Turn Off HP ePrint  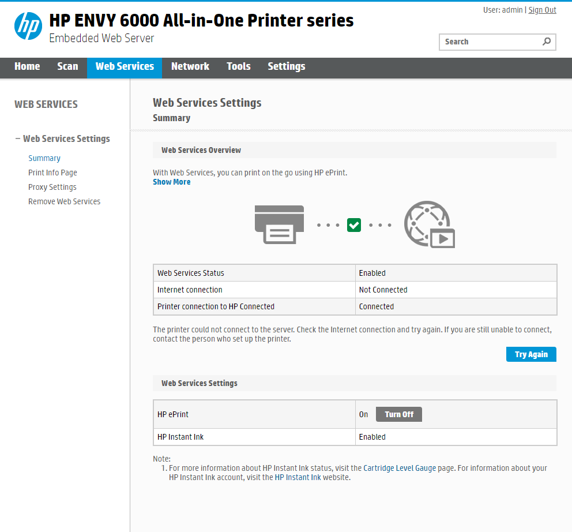pyautogui.click(x=398, y=414)
